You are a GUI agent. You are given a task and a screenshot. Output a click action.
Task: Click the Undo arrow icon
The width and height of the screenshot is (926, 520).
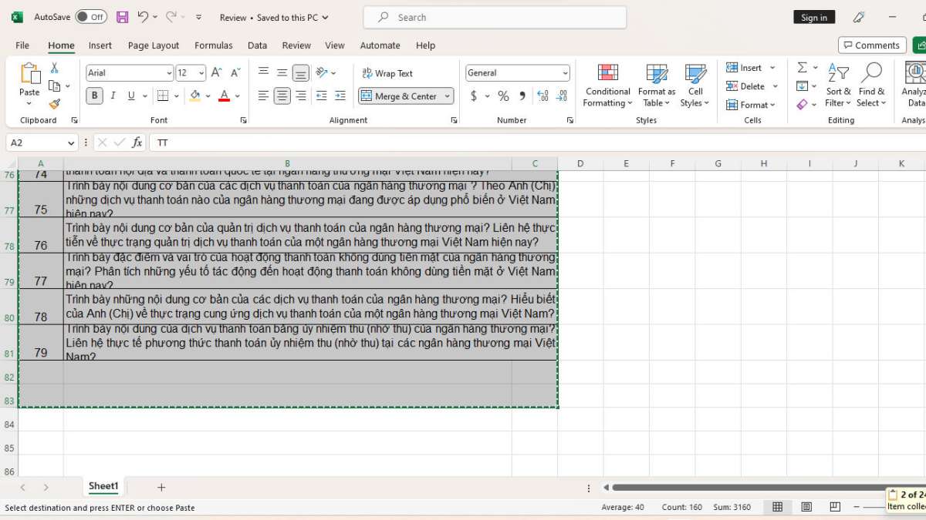143,17
